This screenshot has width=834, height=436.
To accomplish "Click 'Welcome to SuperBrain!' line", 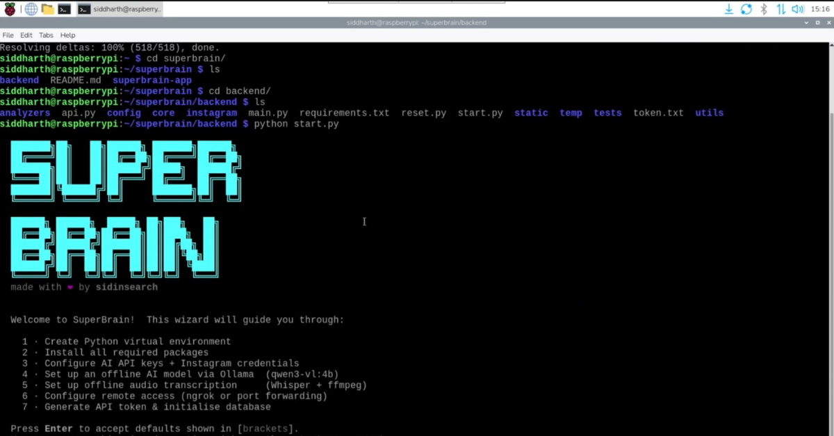I will [x=177, y=320].
